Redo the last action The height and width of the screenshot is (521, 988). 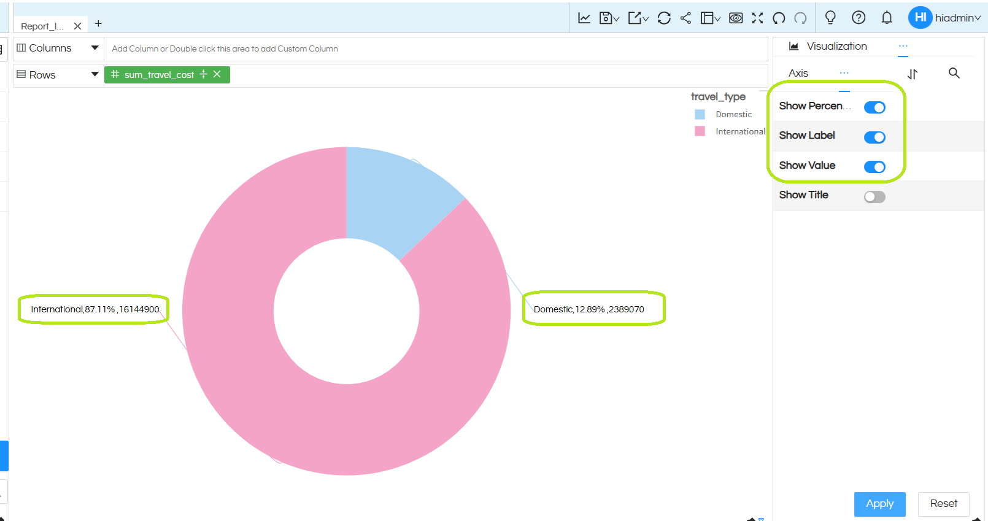[800, 18]
